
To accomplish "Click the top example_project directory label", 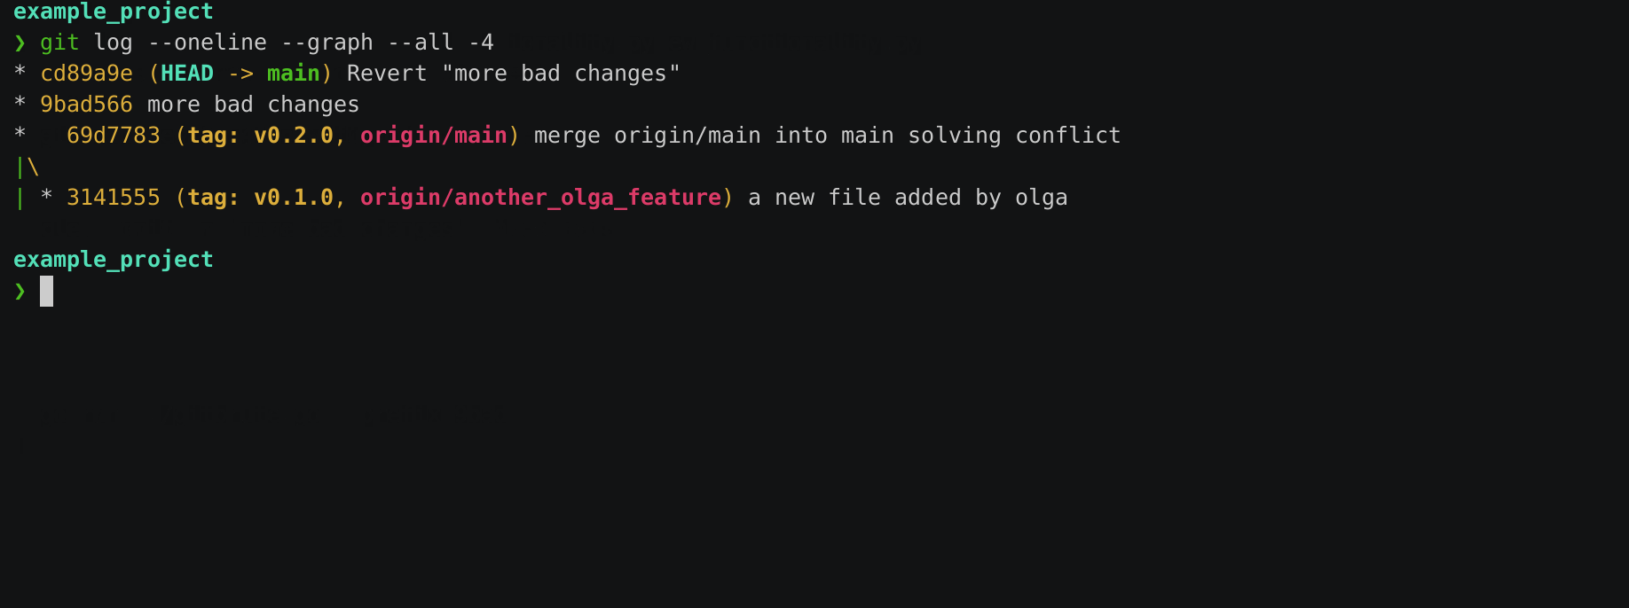I will click(114, 12).
